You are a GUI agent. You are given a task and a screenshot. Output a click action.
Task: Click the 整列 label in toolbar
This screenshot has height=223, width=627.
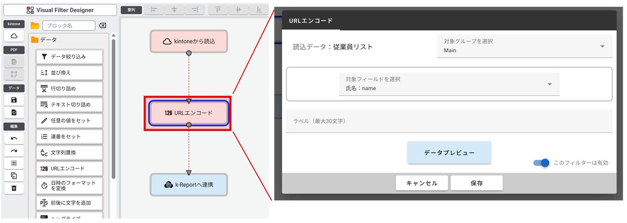coord(131,10)
